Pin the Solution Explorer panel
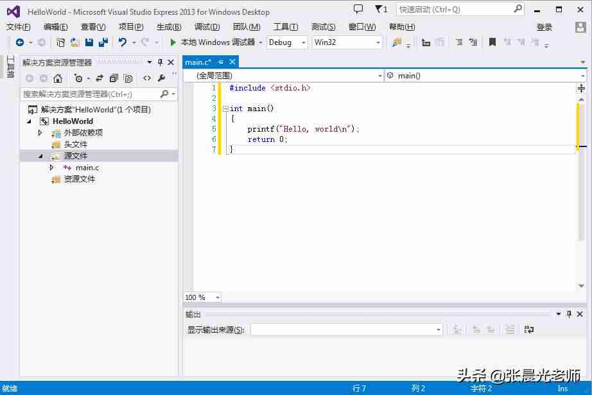The height and width of the screenshot is (395, 592). (x=160, y=62)
